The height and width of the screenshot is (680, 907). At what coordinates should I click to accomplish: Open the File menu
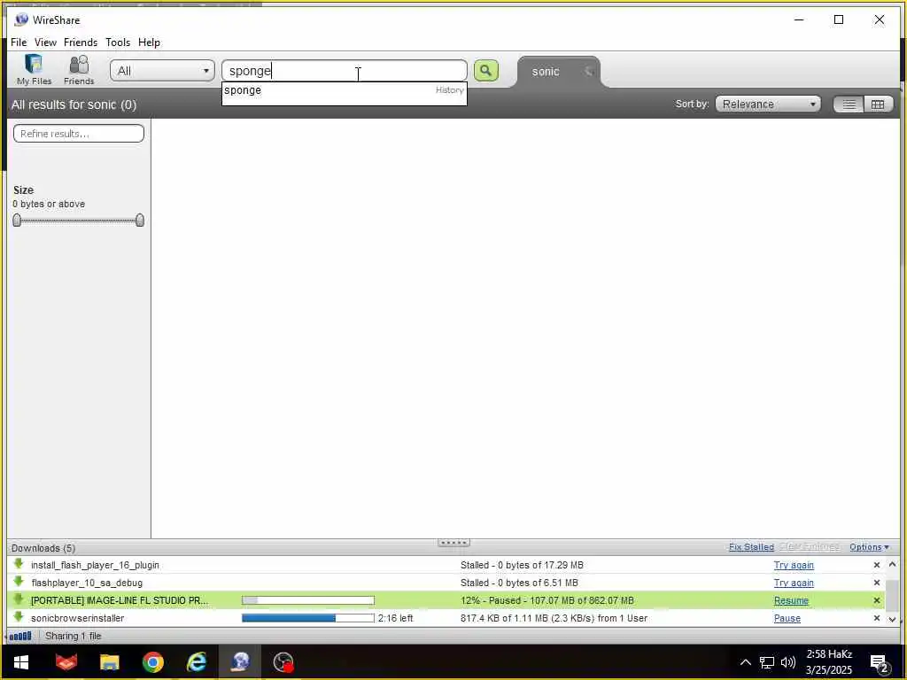pyautogui.click(x=19, y=42)
